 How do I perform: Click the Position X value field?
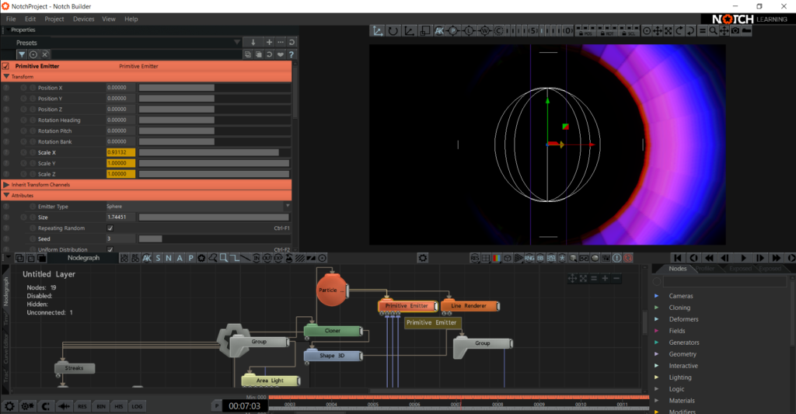click(120, 87)
